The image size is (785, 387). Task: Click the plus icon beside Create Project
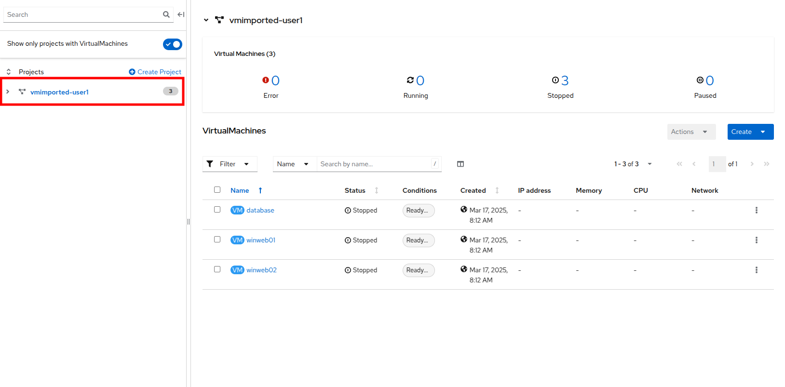point(132,72)
